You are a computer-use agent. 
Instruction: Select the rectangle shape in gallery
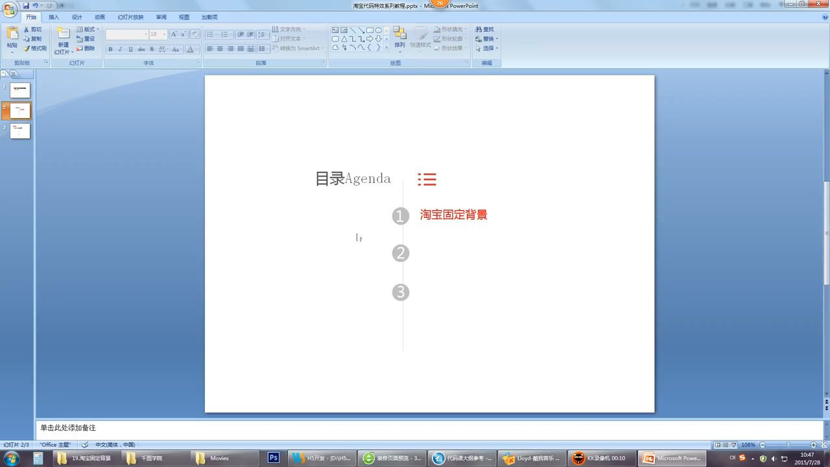point(370,30)
